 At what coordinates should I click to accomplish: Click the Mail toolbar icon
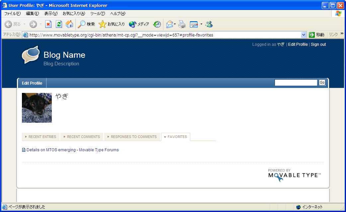click(169, 24)
